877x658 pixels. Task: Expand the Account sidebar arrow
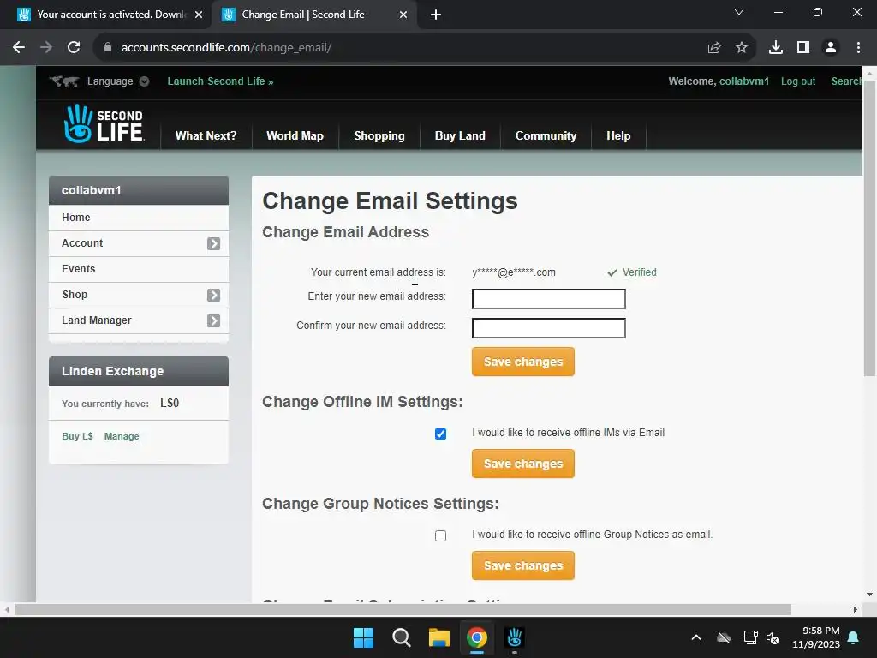click(x=213, y=243)
